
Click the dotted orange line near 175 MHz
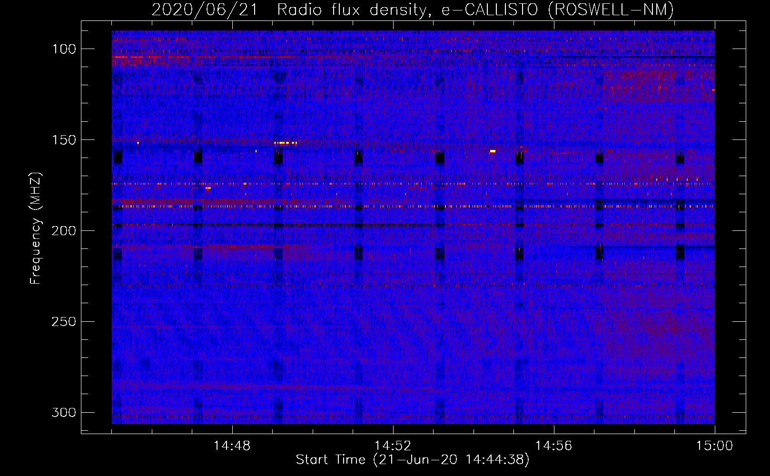coord(413,183)
